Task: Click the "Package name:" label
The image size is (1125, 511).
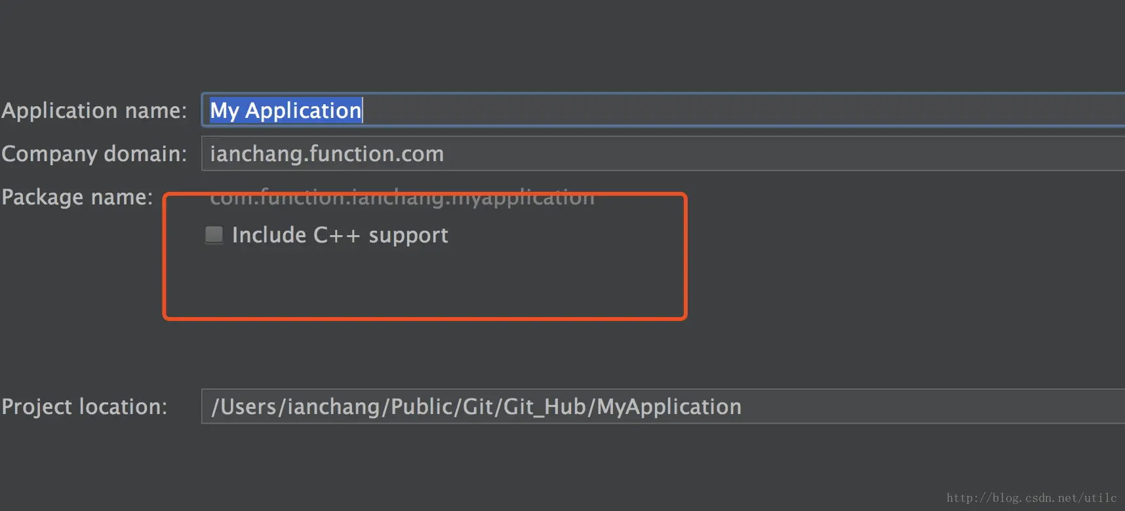Action: click(x=77, y=197)
